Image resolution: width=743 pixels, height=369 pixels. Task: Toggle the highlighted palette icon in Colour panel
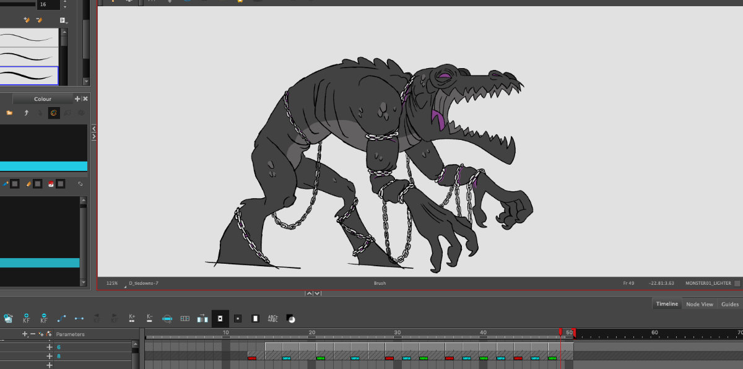click(x=54, y=113)
